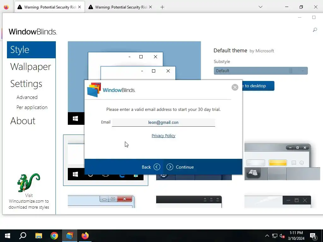The height and width of the screenshot is (242, 323).
Task: Open File Explorer from taskbar
Action: (x=38, y=236)
